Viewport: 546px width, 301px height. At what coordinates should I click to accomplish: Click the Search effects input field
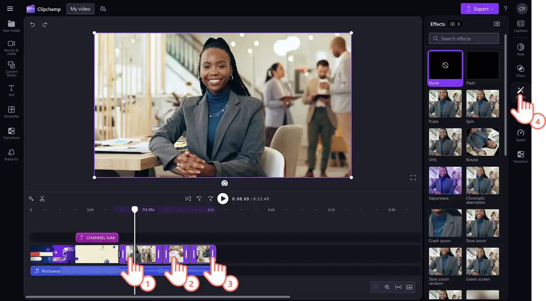click(x=464, y=38)
